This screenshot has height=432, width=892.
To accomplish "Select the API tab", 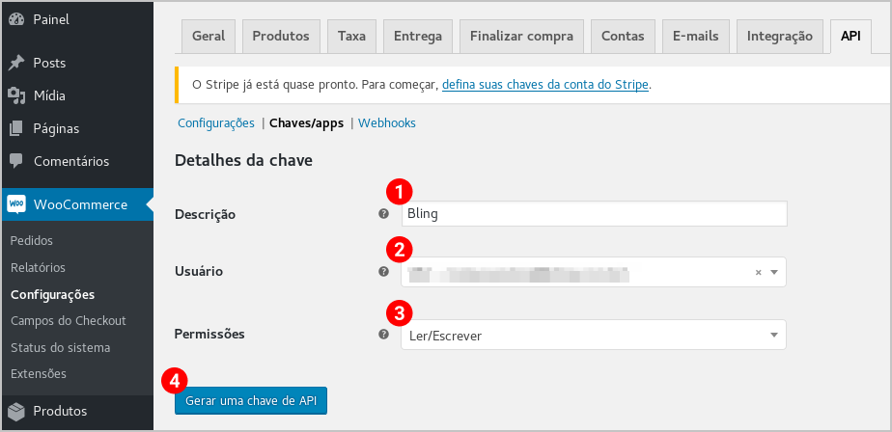I will (850, 36).
